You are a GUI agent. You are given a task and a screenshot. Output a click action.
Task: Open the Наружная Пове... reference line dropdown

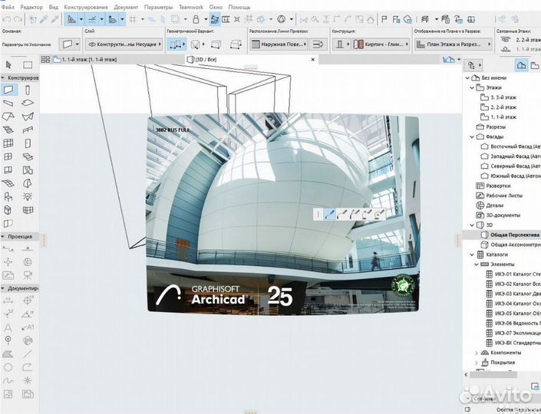[279, 44]
